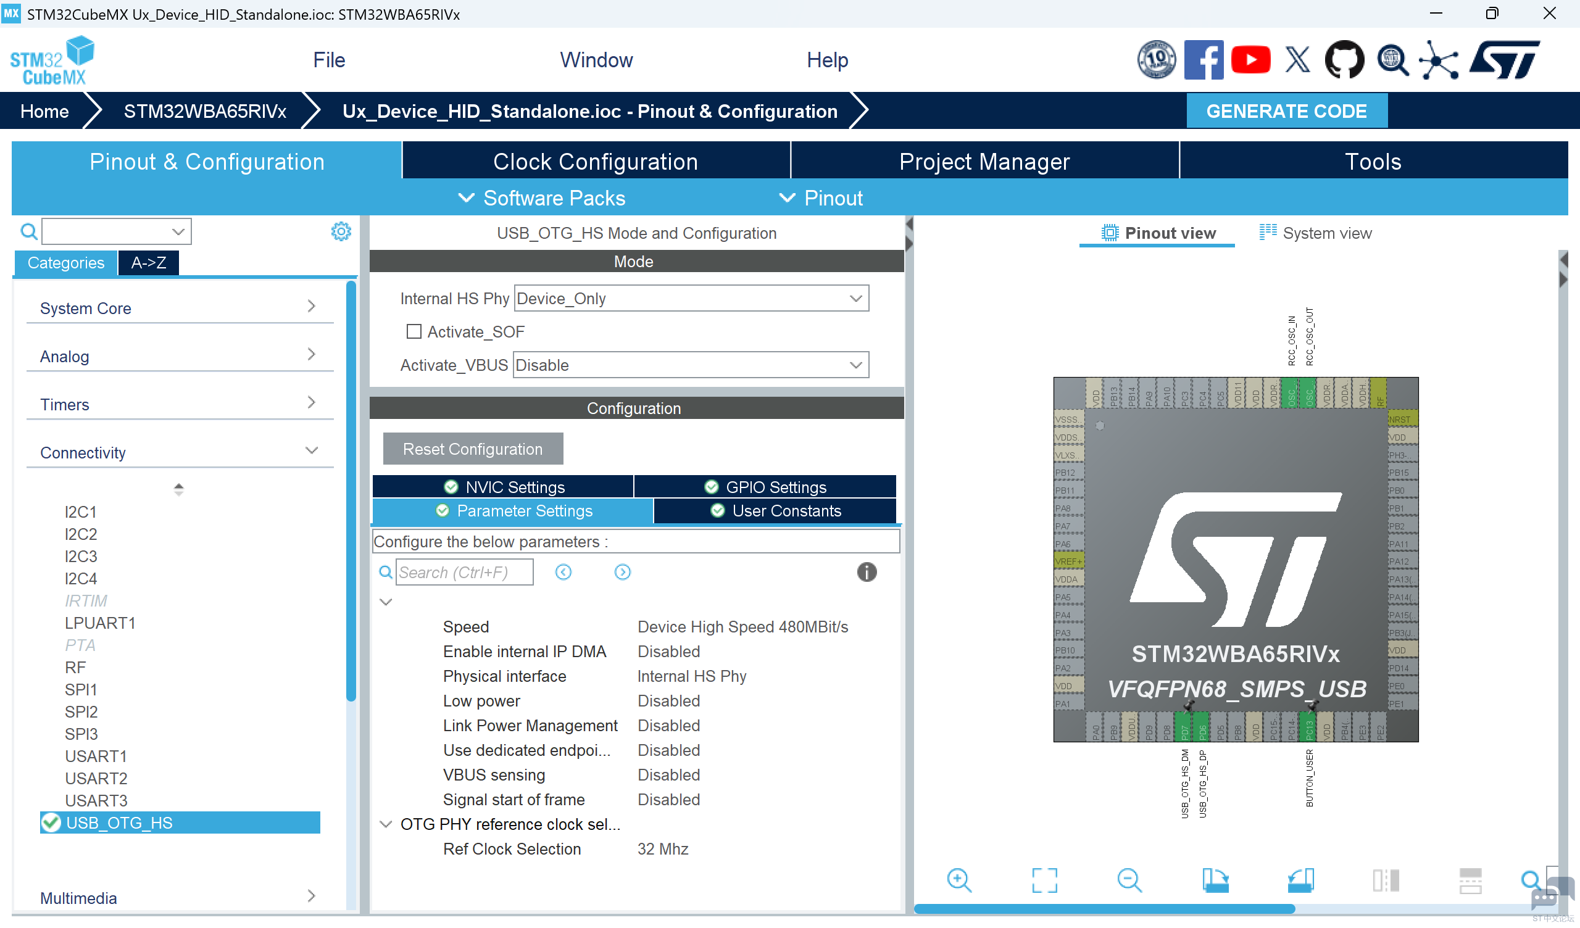1580x928 pixels.
Task: Open the Facebook link icon
Action: click(x=1203, y=60)
